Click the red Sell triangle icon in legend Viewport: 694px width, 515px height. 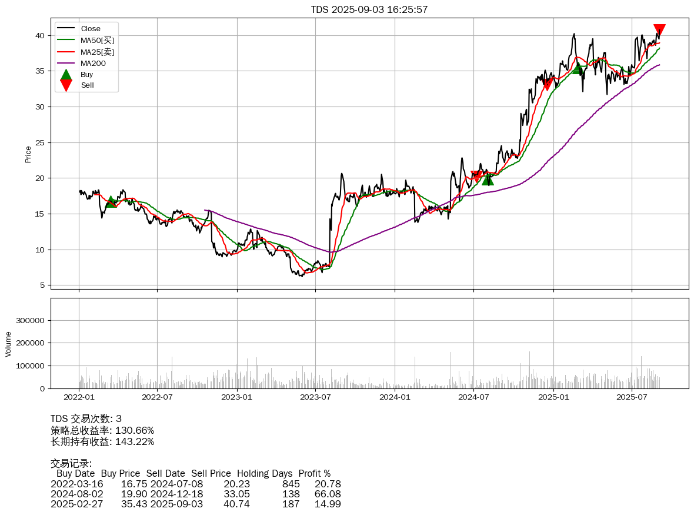coord(66,85)
